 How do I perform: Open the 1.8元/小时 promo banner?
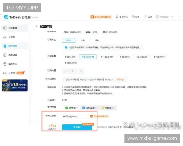click(x=15, y=85)
